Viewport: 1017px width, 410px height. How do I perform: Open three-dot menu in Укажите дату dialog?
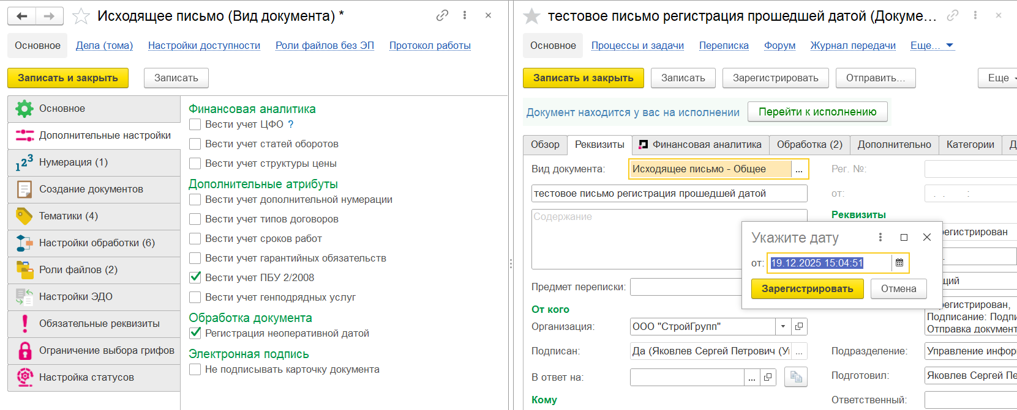(x=880, y=237)
